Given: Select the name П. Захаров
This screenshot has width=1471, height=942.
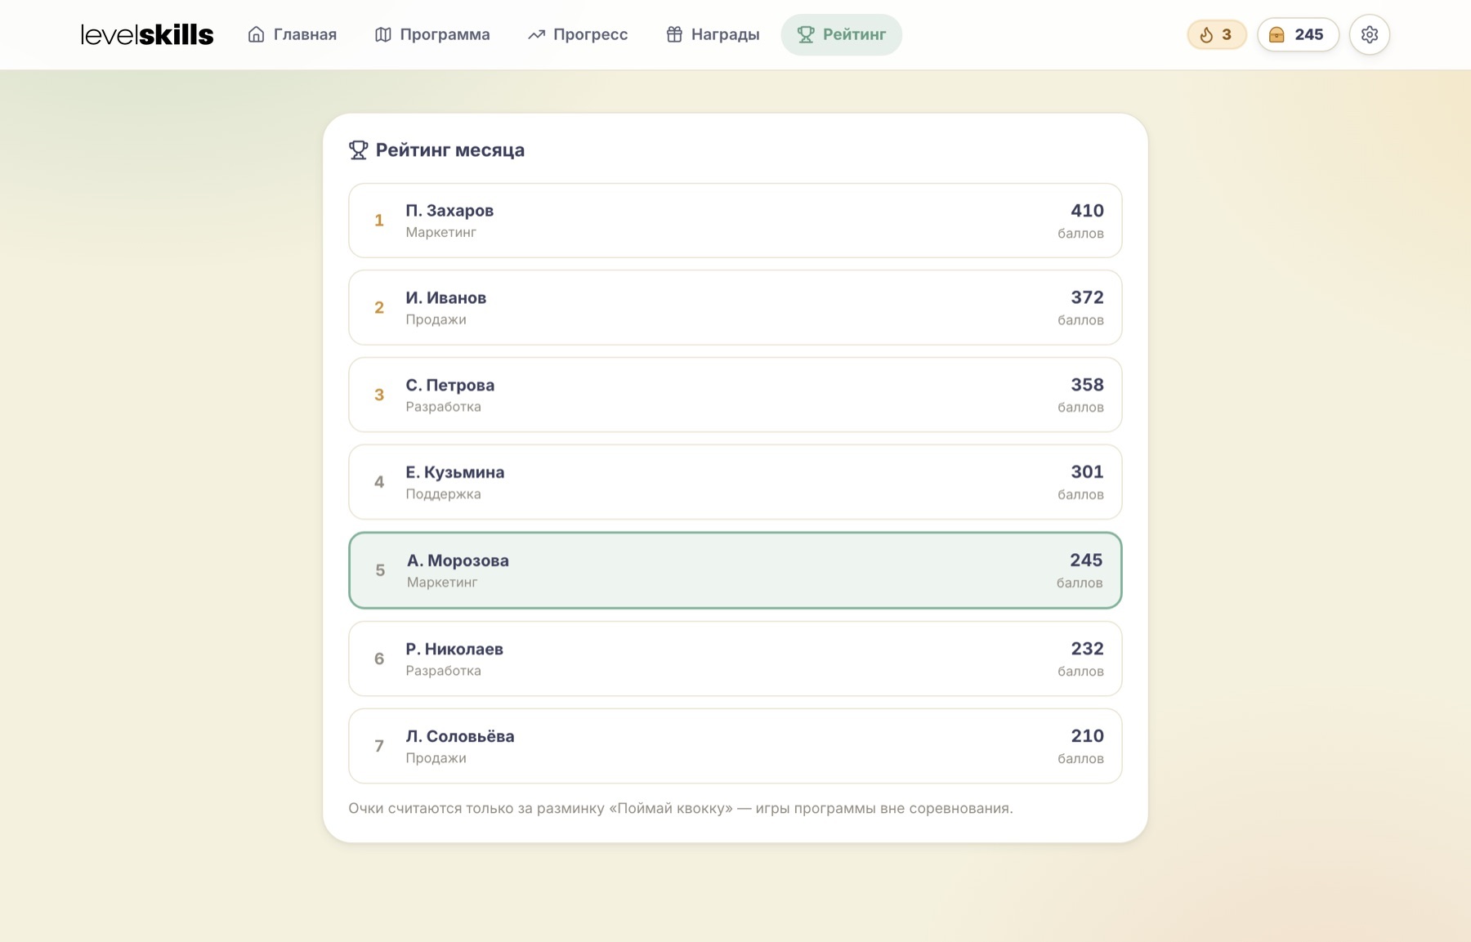Looking at the screenshot, I should [449, 211].
